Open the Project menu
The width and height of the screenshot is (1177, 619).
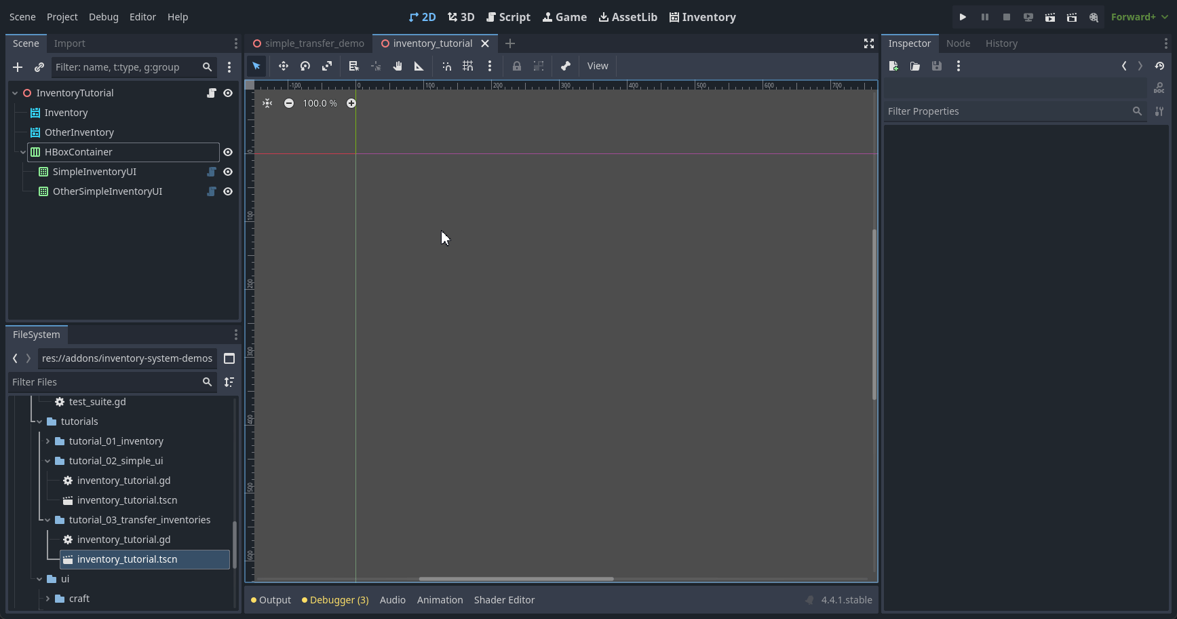point(62,17)
